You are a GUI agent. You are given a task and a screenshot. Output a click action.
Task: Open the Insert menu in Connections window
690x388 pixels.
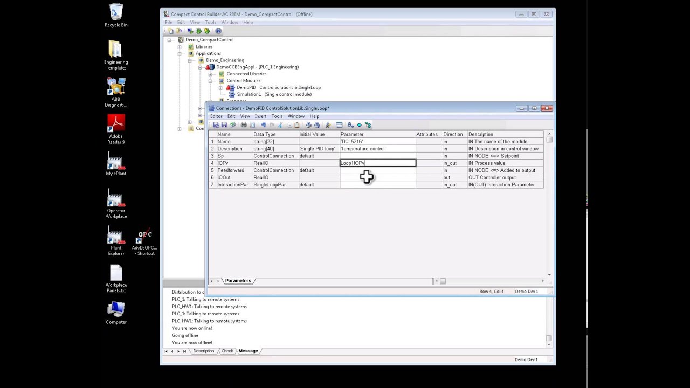[x=260, y=116]
